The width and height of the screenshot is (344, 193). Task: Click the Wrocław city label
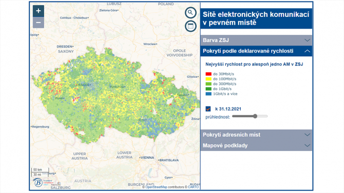(x=150, y=44)
